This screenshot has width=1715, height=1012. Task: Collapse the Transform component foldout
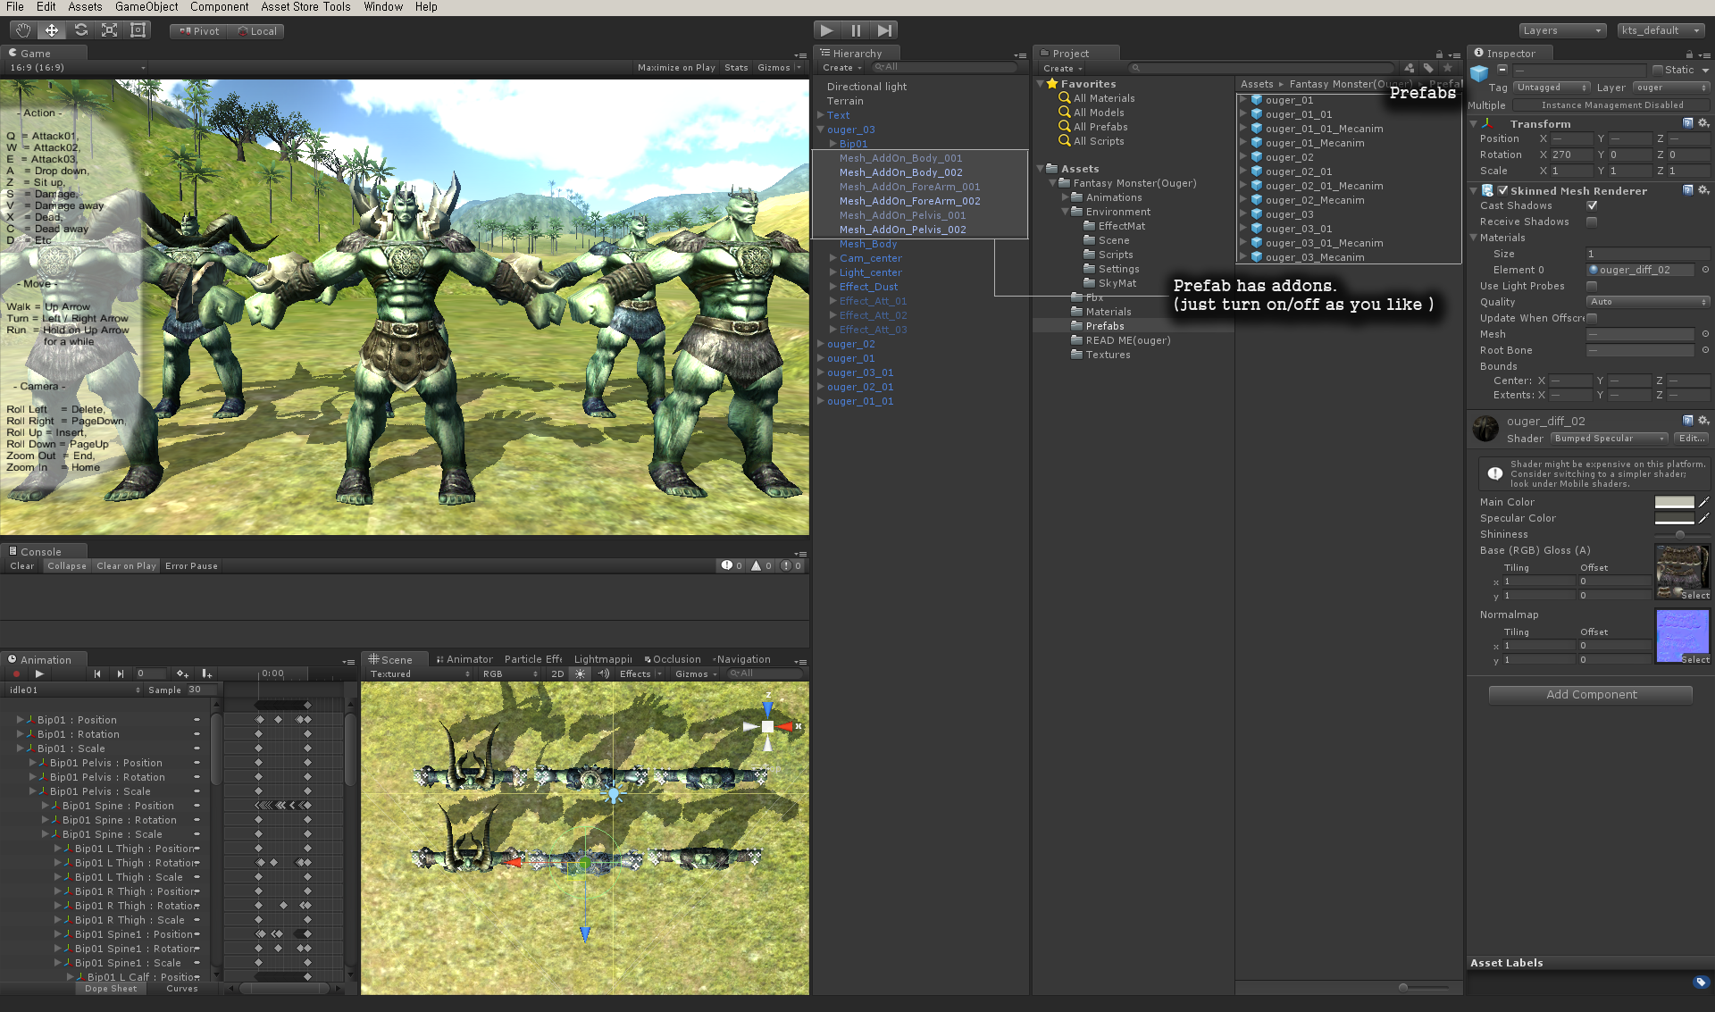1474,123
